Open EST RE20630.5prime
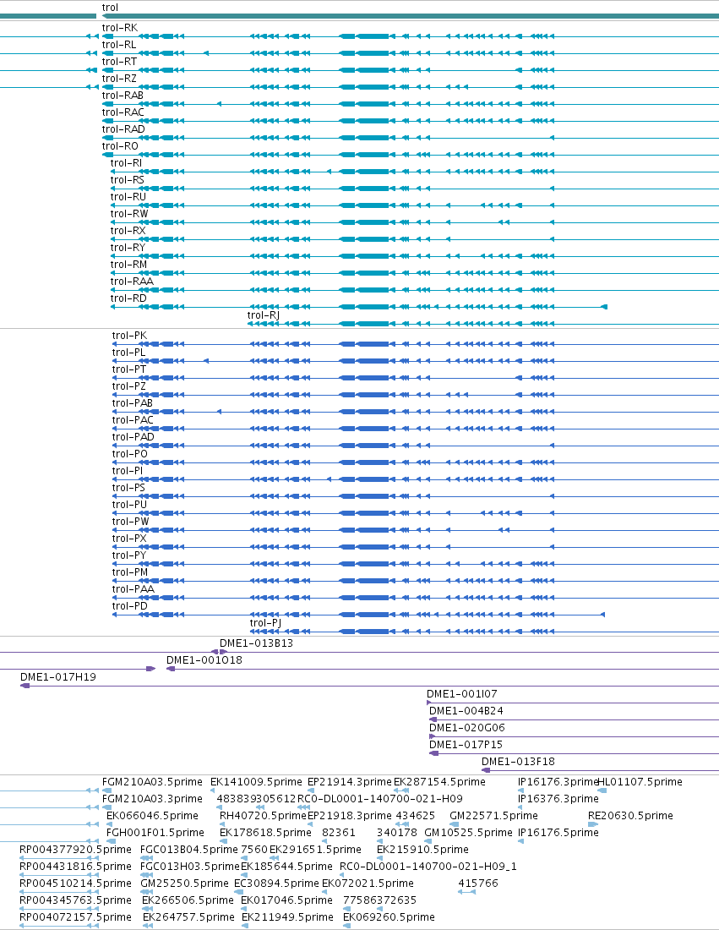The image size is (719, 930). pos(630,816)
